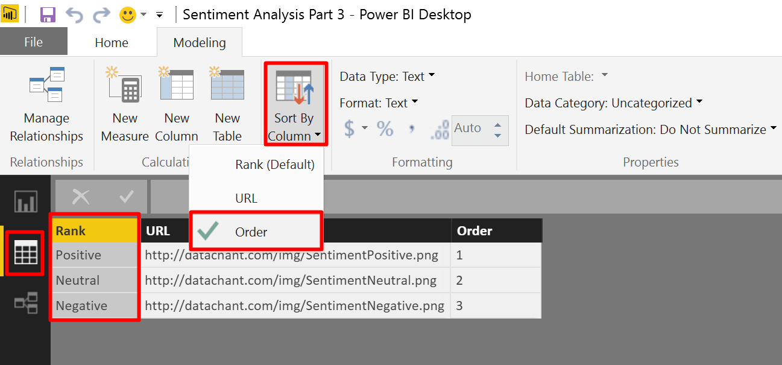Click the Order value 2 cell
This screenshot has width=782, height=365.
point(496,281)
